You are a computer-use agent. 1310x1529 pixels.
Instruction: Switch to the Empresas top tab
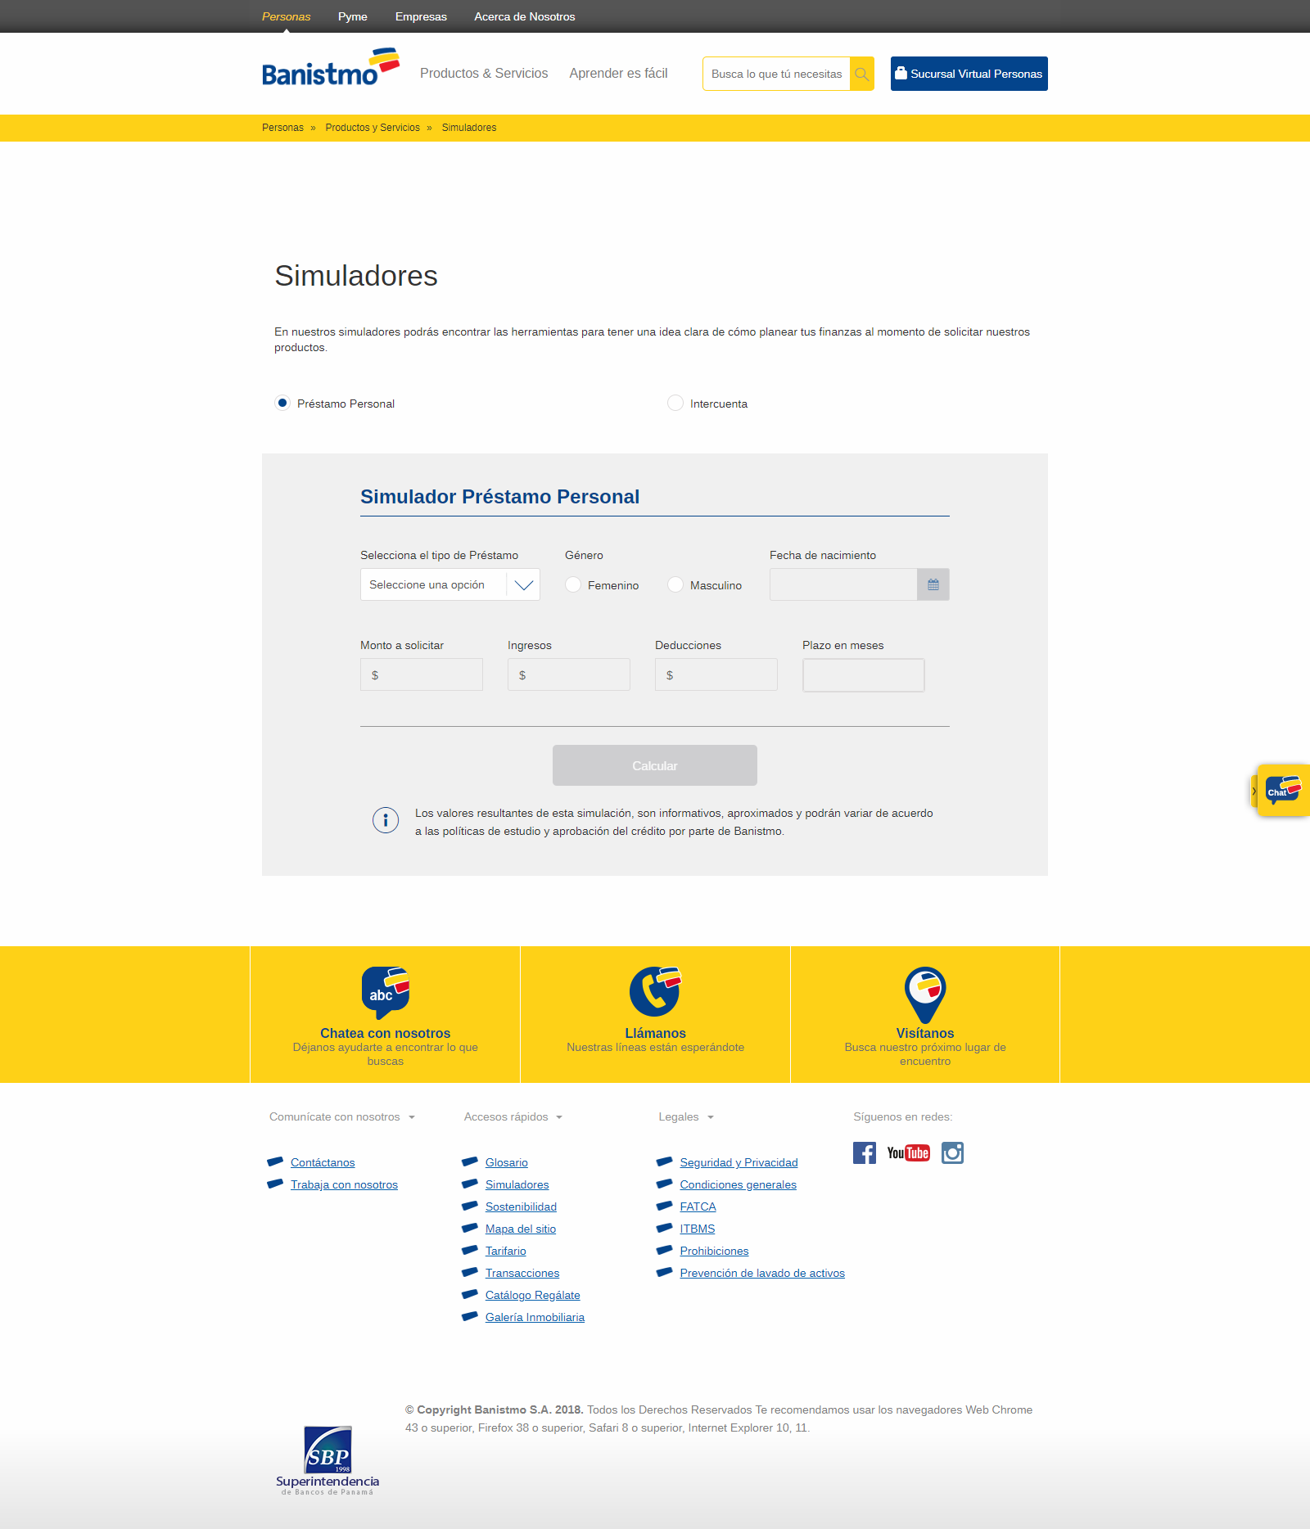(x=421, y=16)
